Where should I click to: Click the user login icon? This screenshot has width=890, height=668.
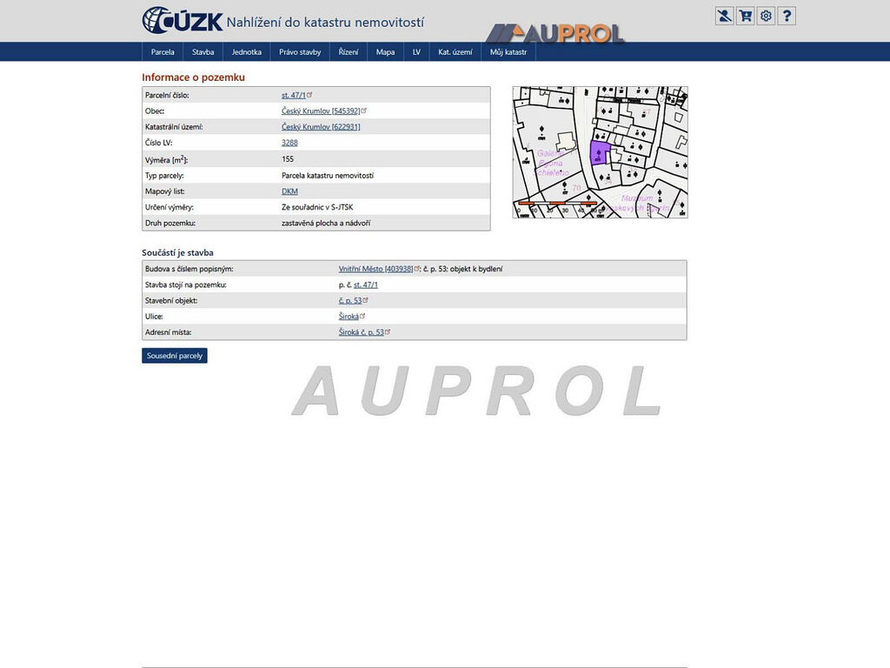pyautogui.click(x=724, y=16)
